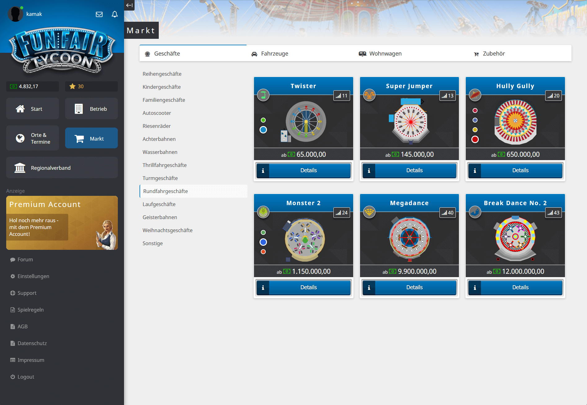Open the mail envelope icon
This screenshot has height=405, width=587.
click(99, 14)
